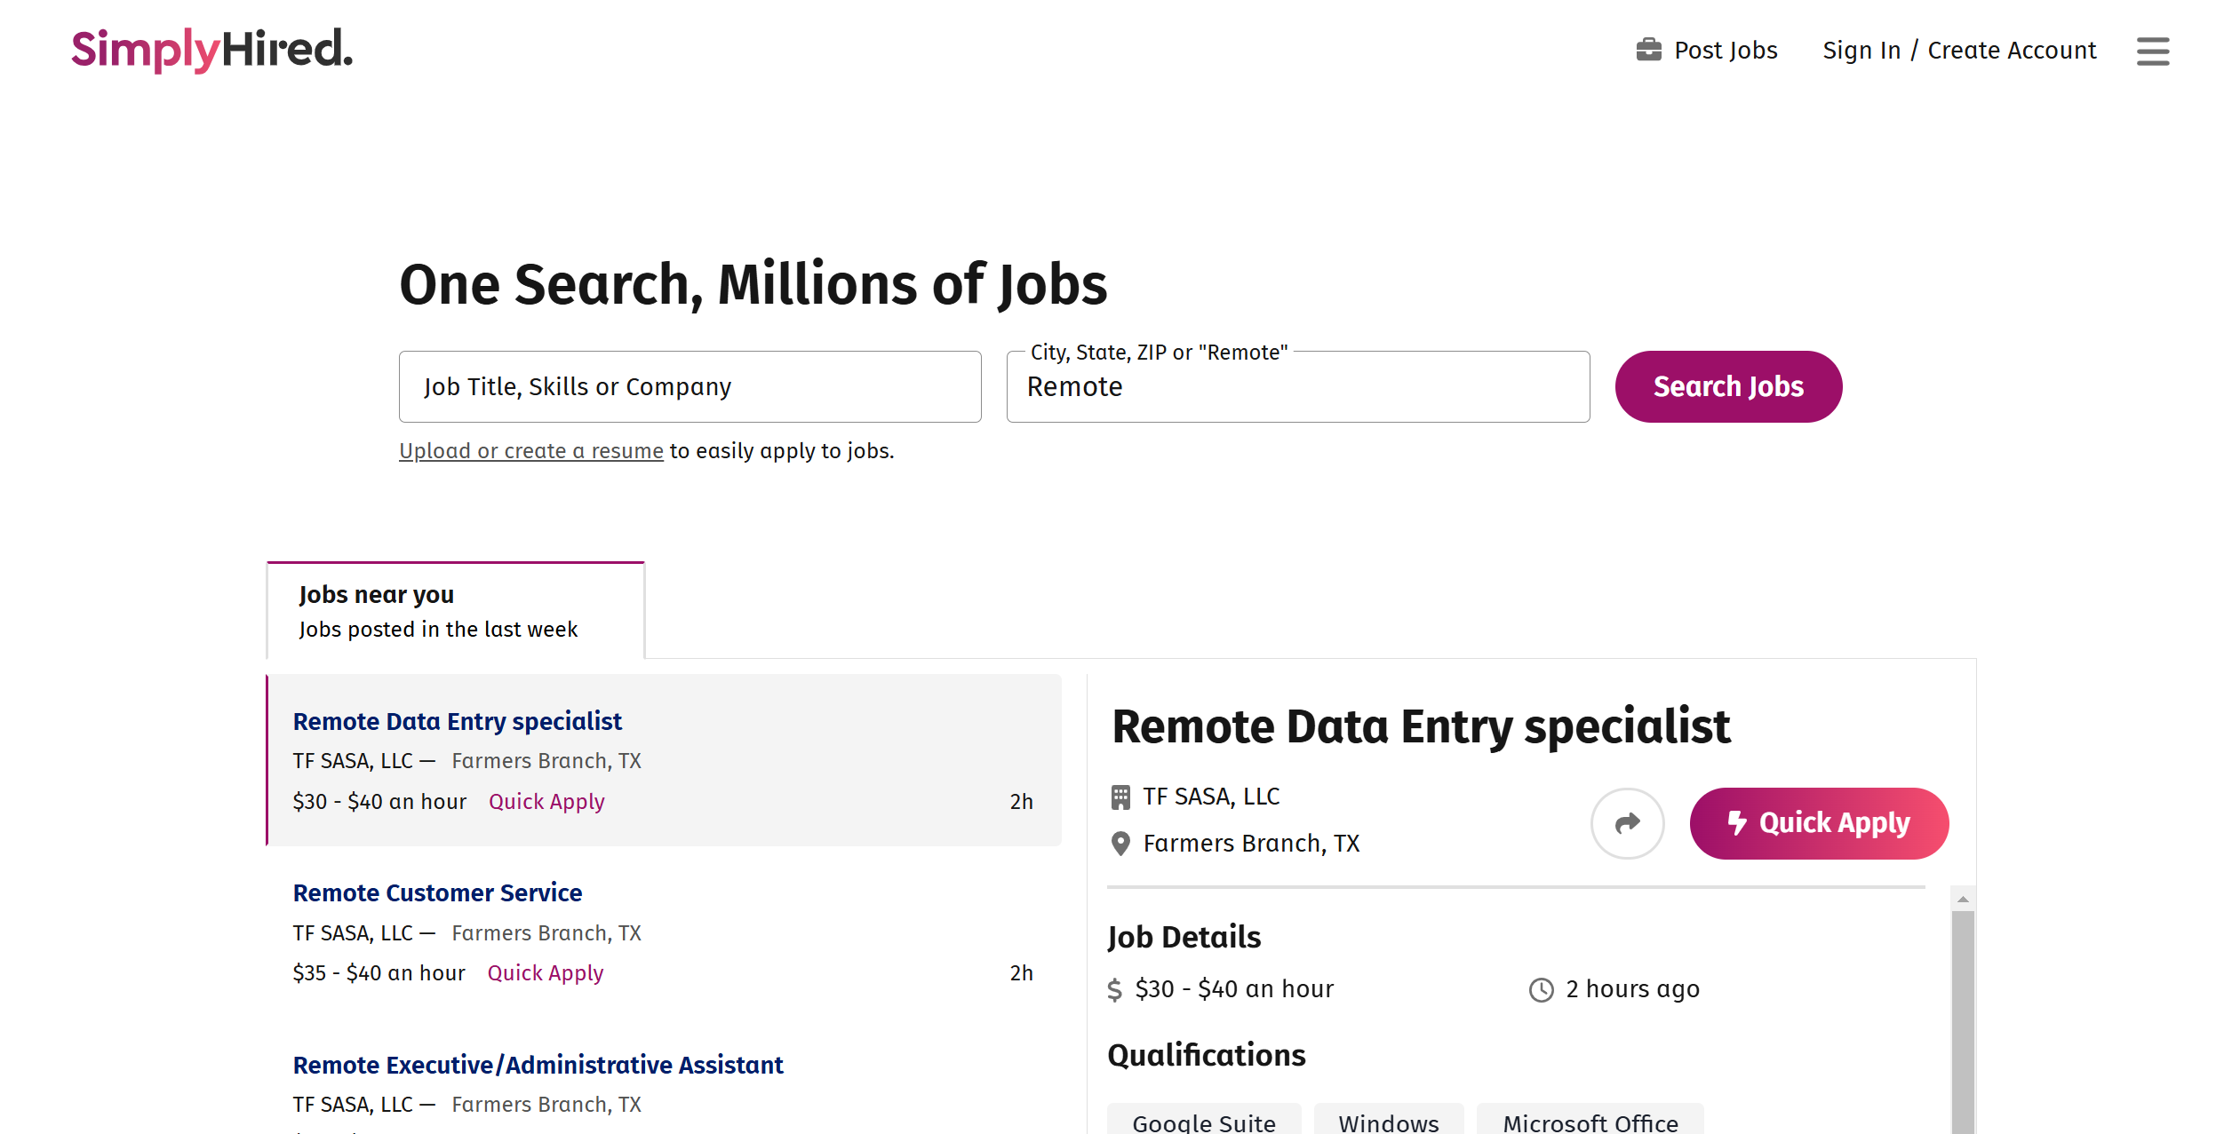Click the SimplyHired logo

tap(212, 50)
